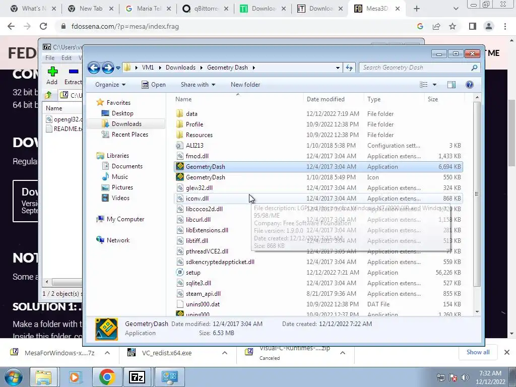Refresh the Geometry Dash folder view
The height and width of the screenshot is (387, 516).
[x=349, y=68]
